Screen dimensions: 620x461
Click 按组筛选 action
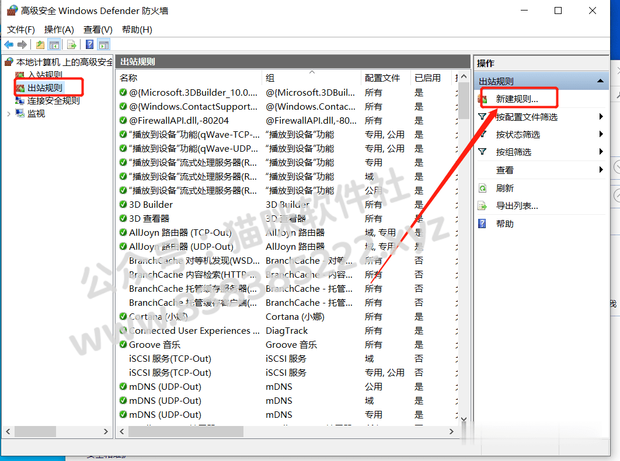pyautogui.click(x=514, y=152)
